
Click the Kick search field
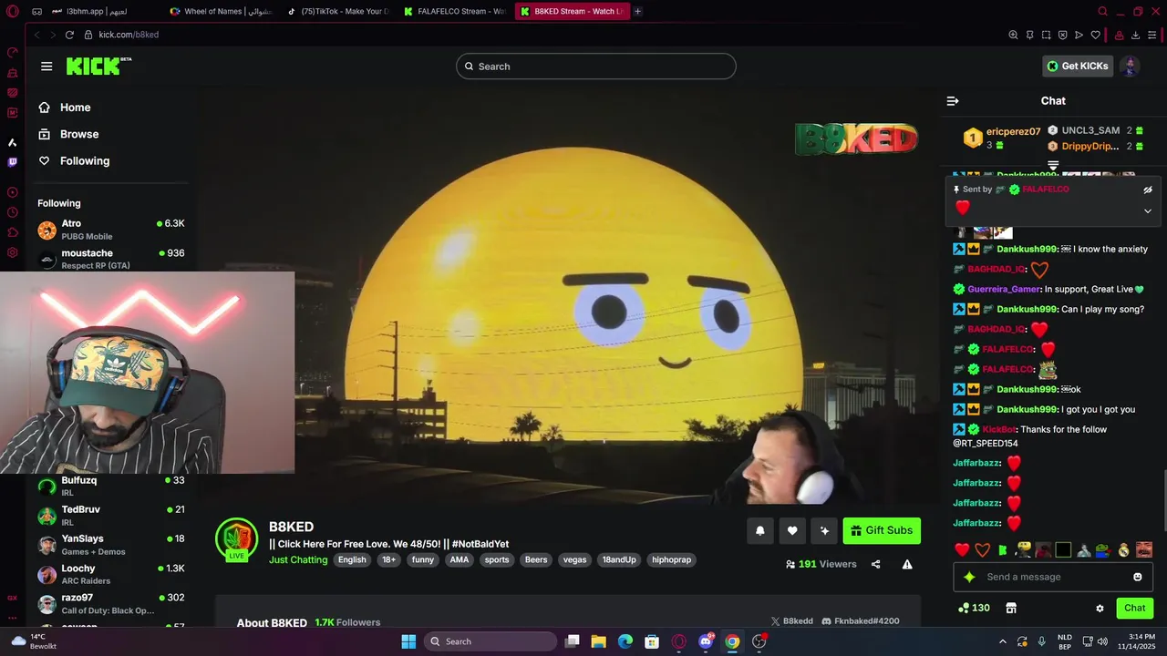click(x=596, y=67)
